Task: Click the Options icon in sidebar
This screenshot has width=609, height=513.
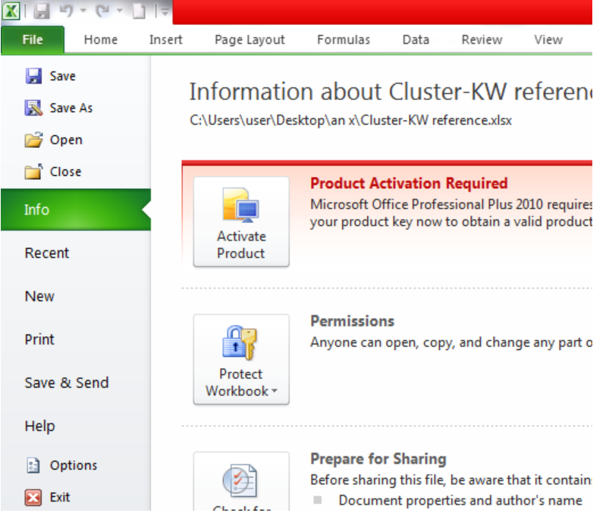Action: pos(33,465)
